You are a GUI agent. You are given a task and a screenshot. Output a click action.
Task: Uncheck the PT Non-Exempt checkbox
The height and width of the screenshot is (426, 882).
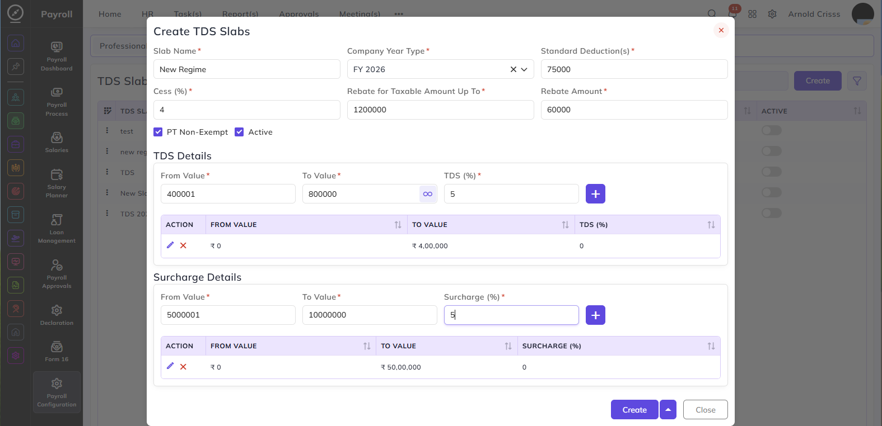158,132
